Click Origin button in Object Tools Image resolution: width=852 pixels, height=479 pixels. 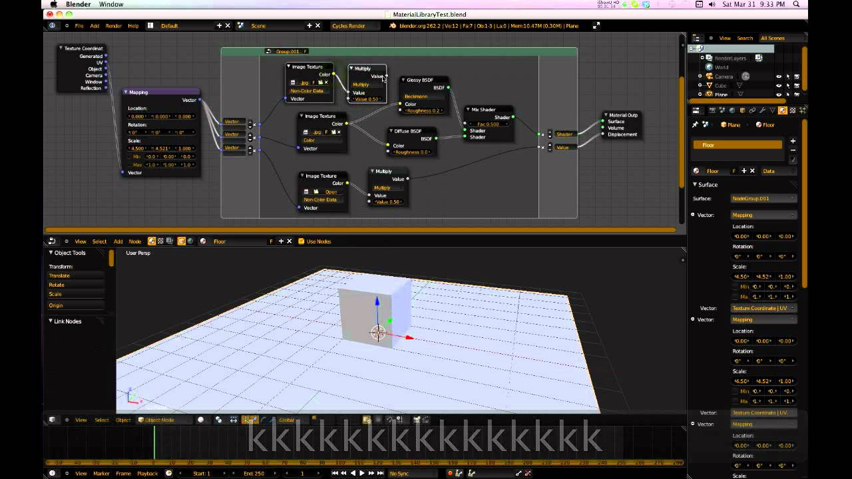(76, 305)
